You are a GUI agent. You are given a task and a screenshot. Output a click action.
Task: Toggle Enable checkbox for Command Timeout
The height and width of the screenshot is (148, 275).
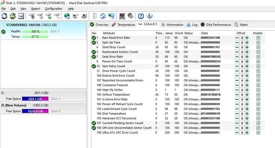[x=258, y=85]
